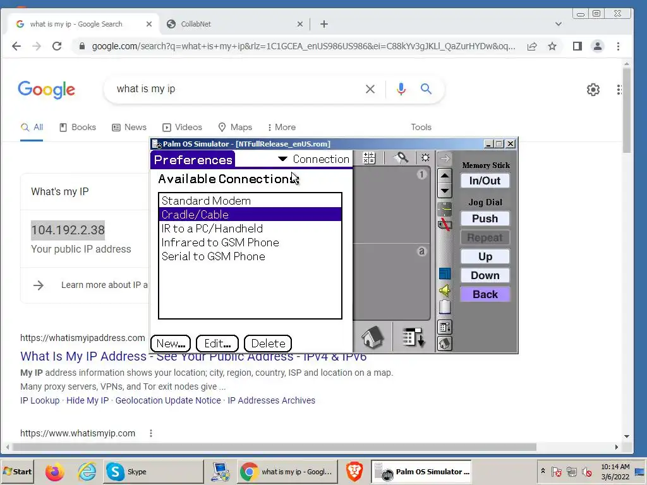This screenshot has height=485, width=647.
Task: Click the Jog Dial Up button
Action: [485, 256]
